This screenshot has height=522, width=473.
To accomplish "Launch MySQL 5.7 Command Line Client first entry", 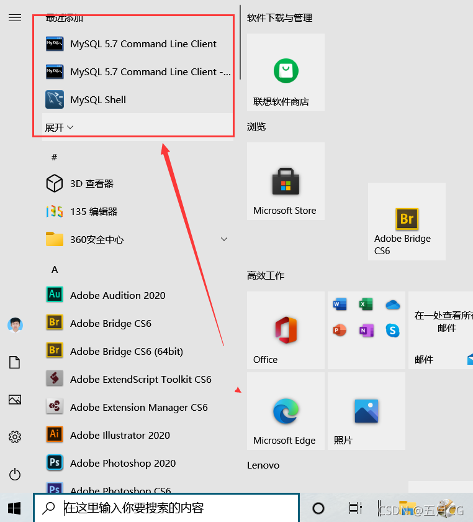I will pyautogui.click(x=138, y=43).
